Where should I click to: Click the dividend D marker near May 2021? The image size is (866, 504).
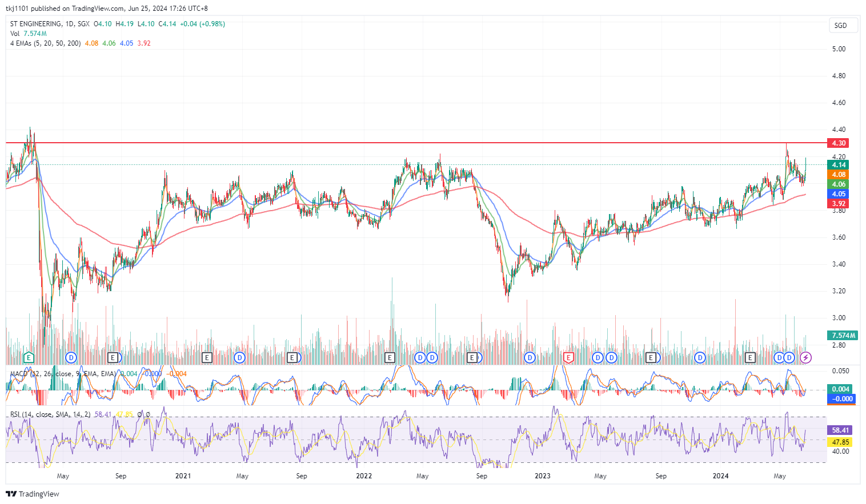point(240,358)
